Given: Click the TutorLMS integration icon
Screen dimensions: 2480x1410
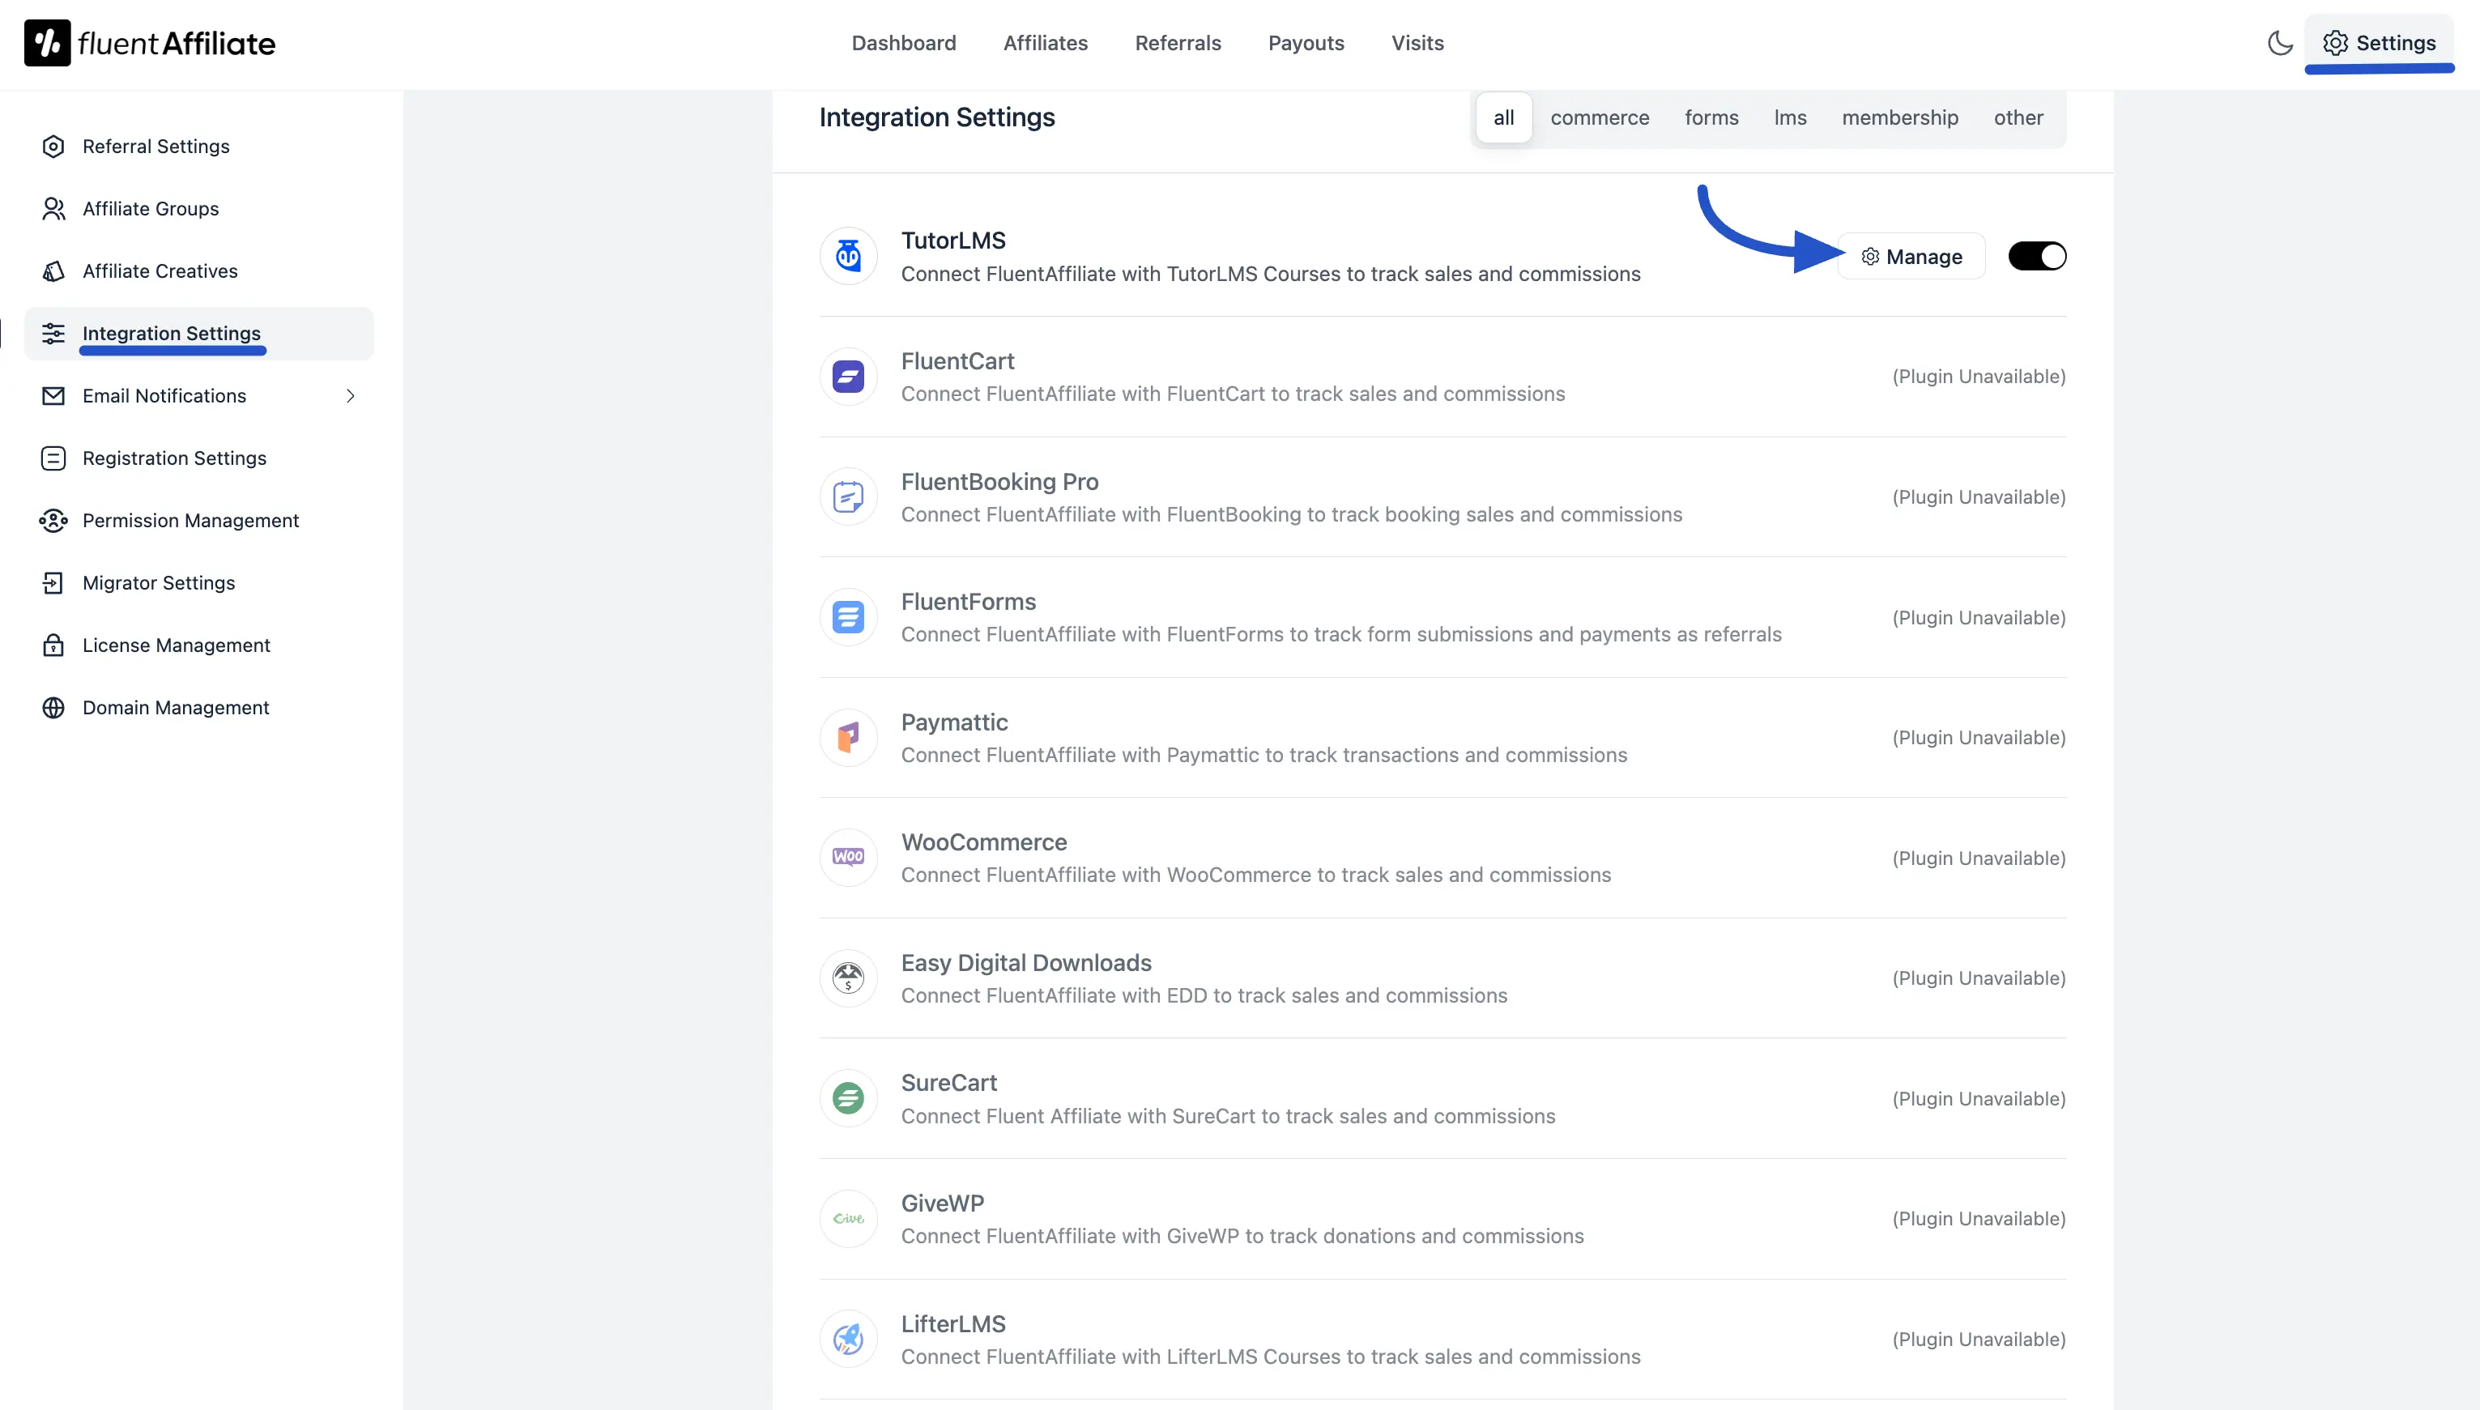Looking at the screenshot, I should click(847, 254).
